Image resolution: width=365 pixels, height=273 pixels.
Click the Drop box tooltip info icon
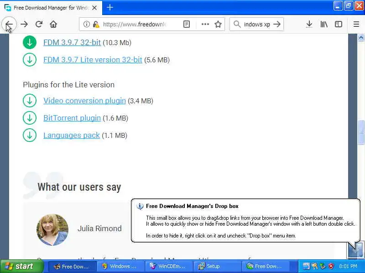[x=140, y=206]
